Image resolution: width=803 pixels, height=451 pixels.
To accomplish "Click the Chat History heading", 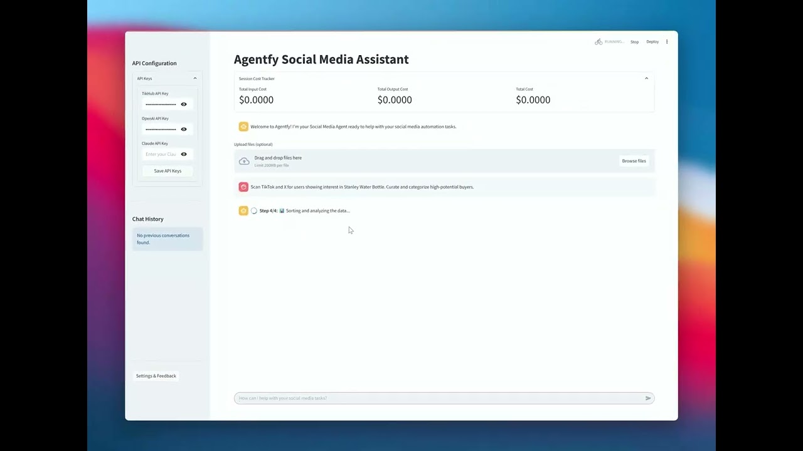I will click(148, 219).
